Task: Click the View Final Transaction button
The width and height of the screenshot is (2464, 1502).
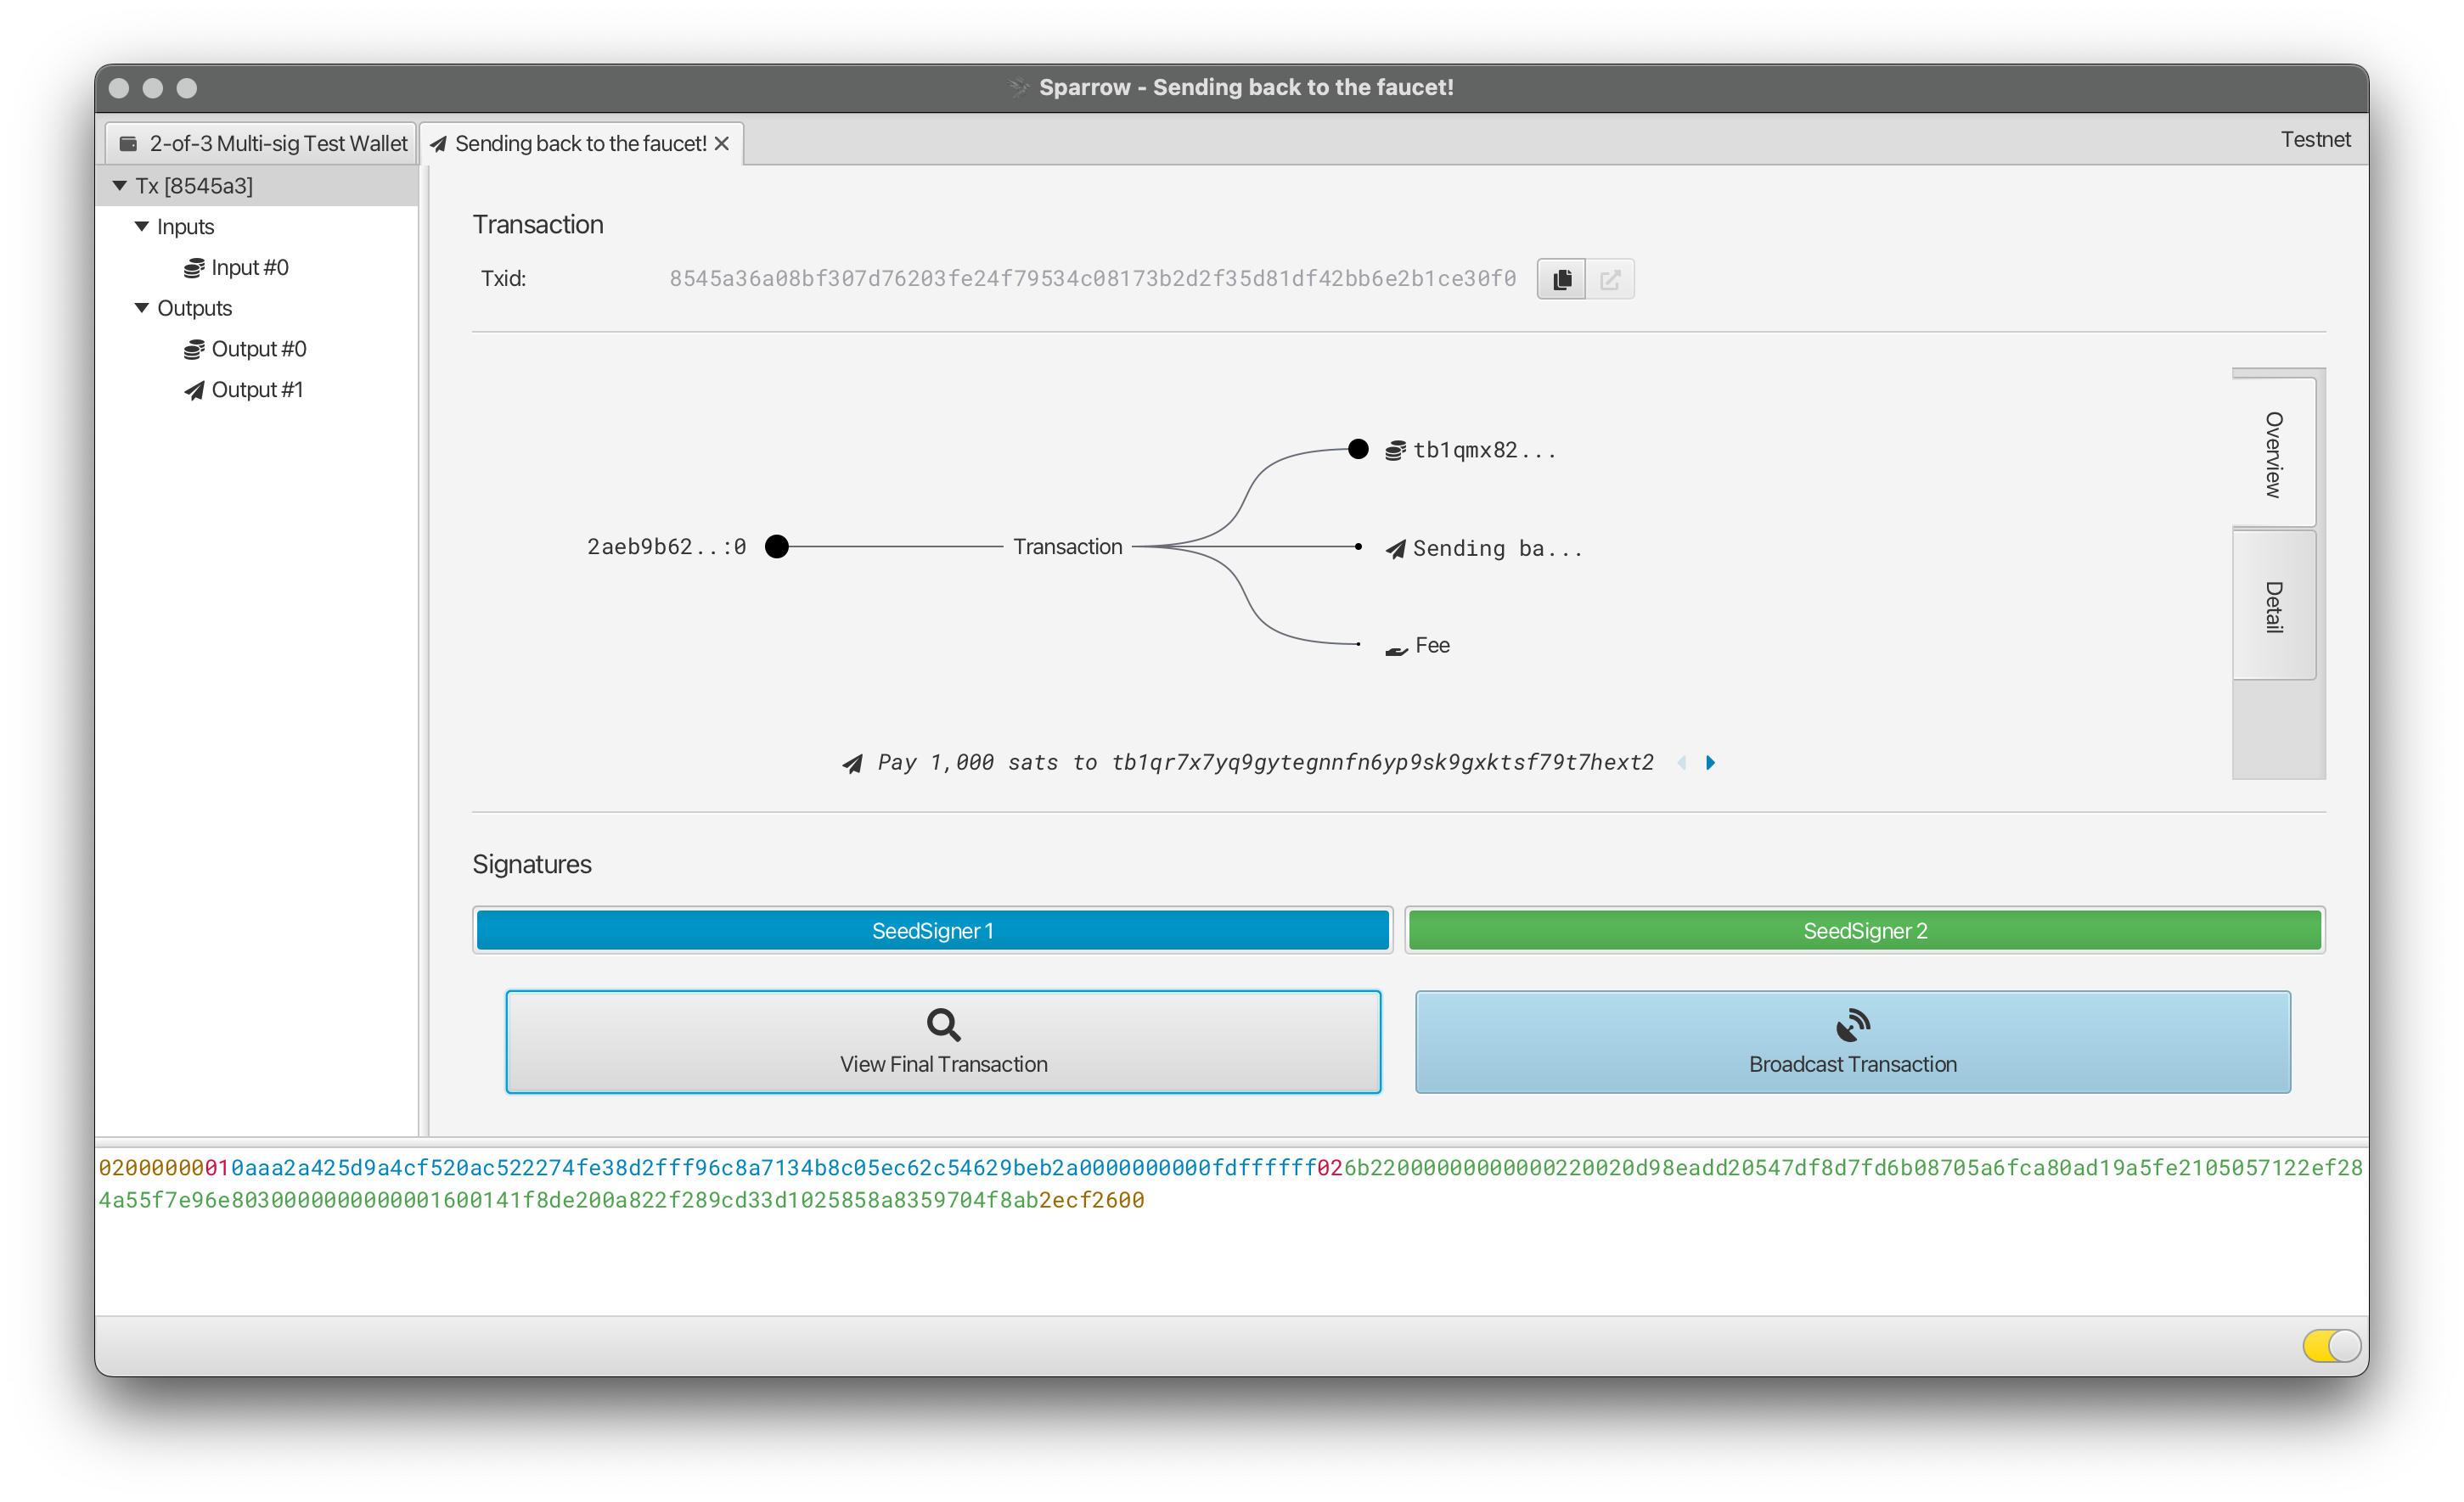Action: click(x=943, y=1042)
